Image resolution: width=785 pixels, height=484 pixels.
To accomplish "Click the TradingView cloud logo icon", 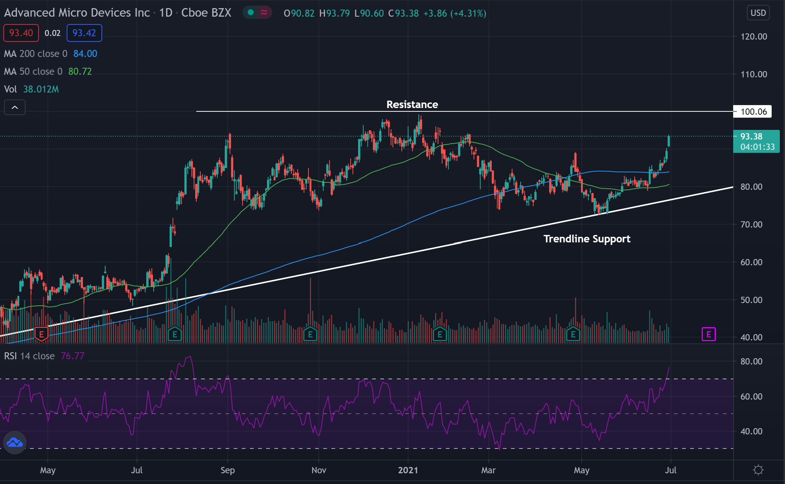I will (x=15, y=442).
